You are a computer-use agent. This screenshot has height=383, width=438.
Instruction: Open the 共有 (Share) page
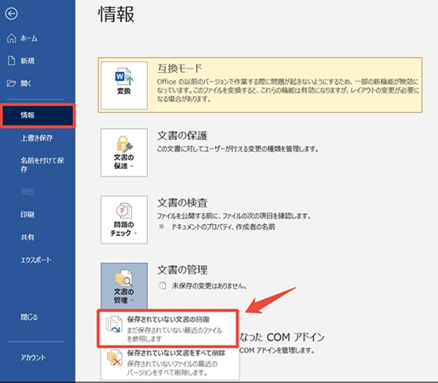coord(27,237)
